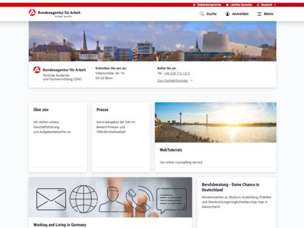Click the 'Wissenswertes zu Studium, Ausbildung' description

click(x=237, y=202)
